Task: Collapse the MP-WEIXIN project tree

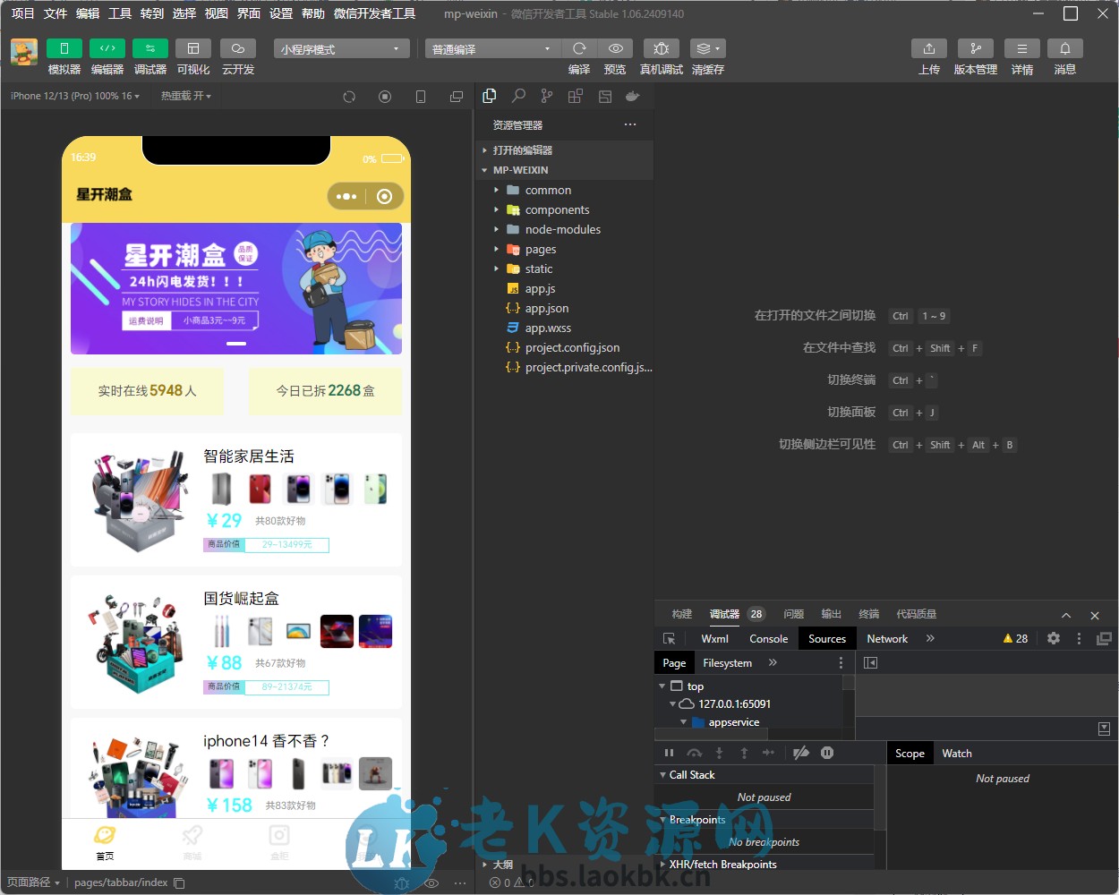Action: tap(484, 170)
